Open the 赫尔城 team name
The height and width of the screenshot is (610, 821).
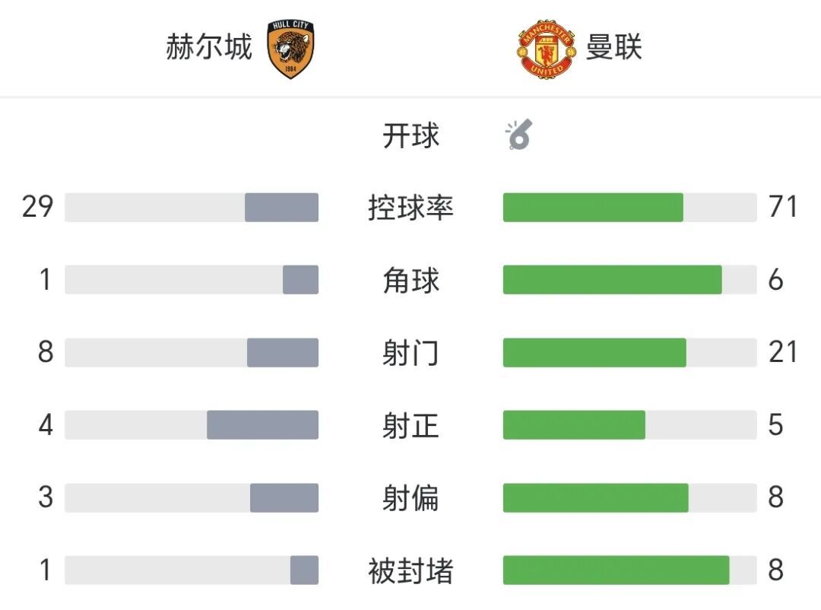[209, 47]
